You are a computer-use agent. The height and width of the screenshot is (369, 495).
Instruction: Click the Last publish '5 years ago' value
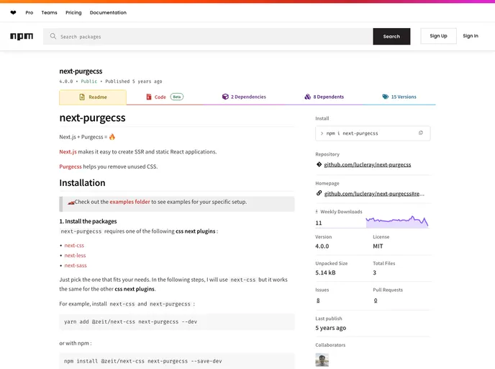click(x=330, y=328)
